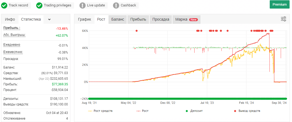Open the Маржа chart tab
Screen dimensions: 292x122
187,19
